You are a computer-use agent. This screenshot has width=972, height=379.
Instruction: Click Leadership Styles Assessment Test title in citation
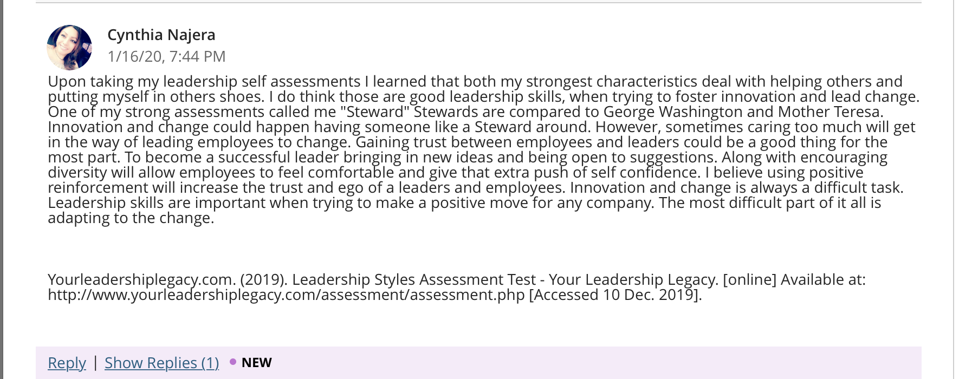pyautogui.click(x=414, y=280)
